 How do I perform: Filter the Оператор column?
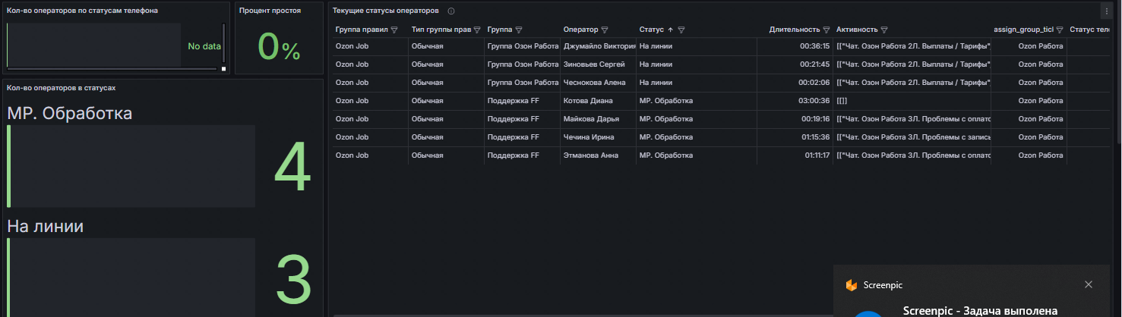605,30
